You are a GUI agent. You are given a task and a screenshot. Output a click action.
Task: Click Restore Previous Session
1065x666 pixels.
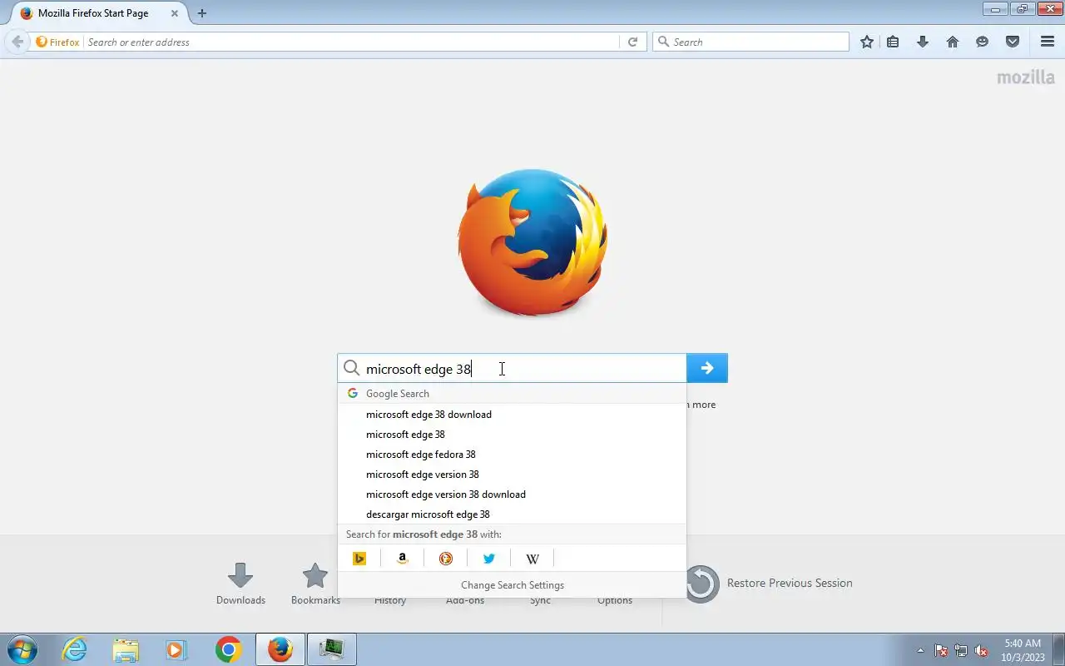pyautogui.click(x=769, y=584)
